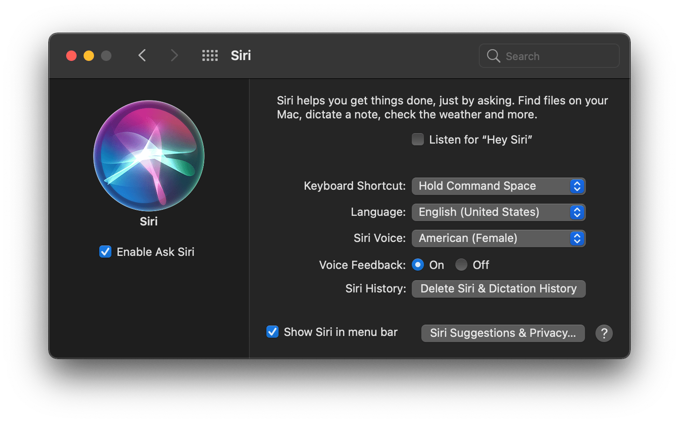
Task: Enable Listen for "Hey Siri"
Action: [x=417, y=139]
